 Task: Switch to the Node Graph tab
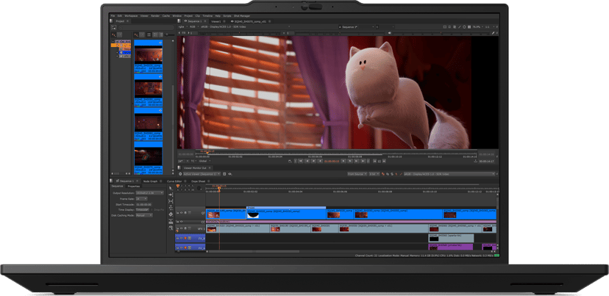(150, 181)
